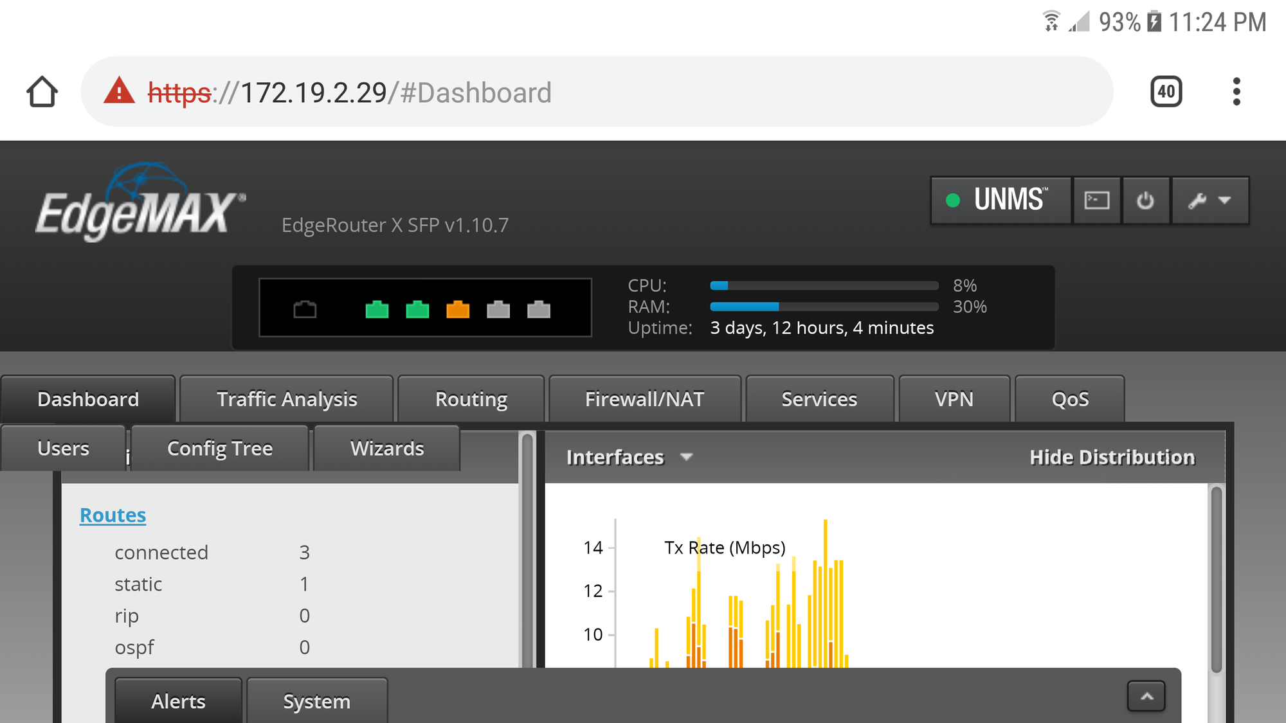Open the Users tab
Viewport: 1286px width, 723px height.
[63, 448]
